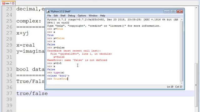Click the Python Shell scroll up arrow
Screen dimensions: 200x112
(182, 19)
